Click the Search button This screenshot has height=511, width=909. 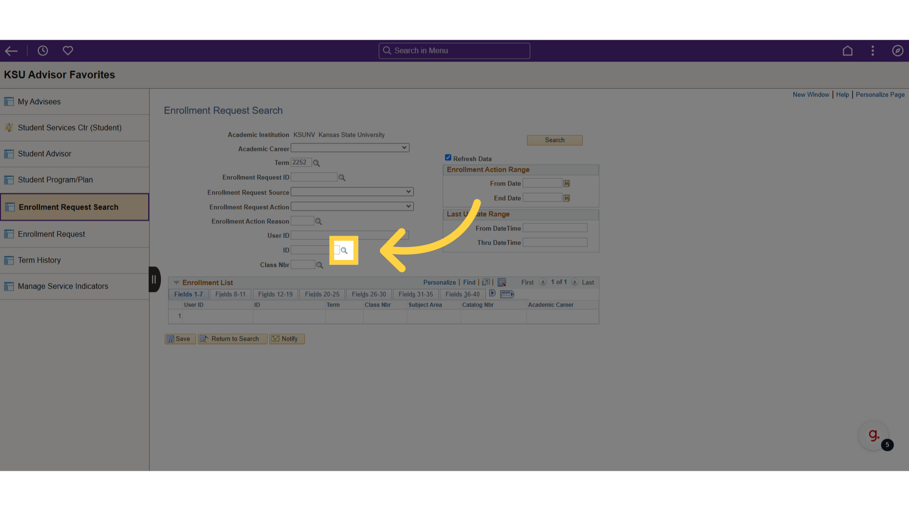pos(555,140)
